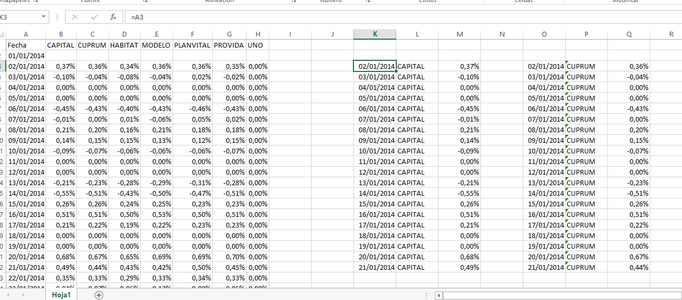This screenshot has width=682, height=300.
Task: Click the PLANVITAL header cell
Action: tap(193, 45)
